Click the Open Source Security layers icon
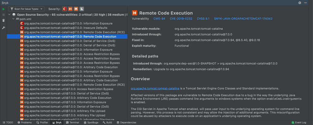The height and width of the screenshot is (125, 313). [14, 14]
